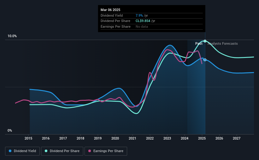
Task: Click the 2026 x-axis label
Action: click(x=219, y=138)
